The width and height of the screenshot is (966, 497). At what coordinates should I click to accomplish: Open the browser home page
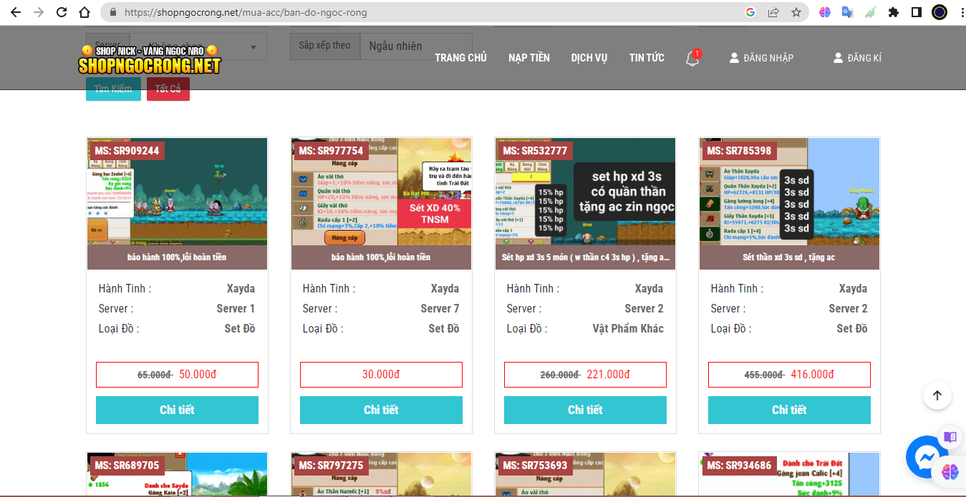point(84,12)
